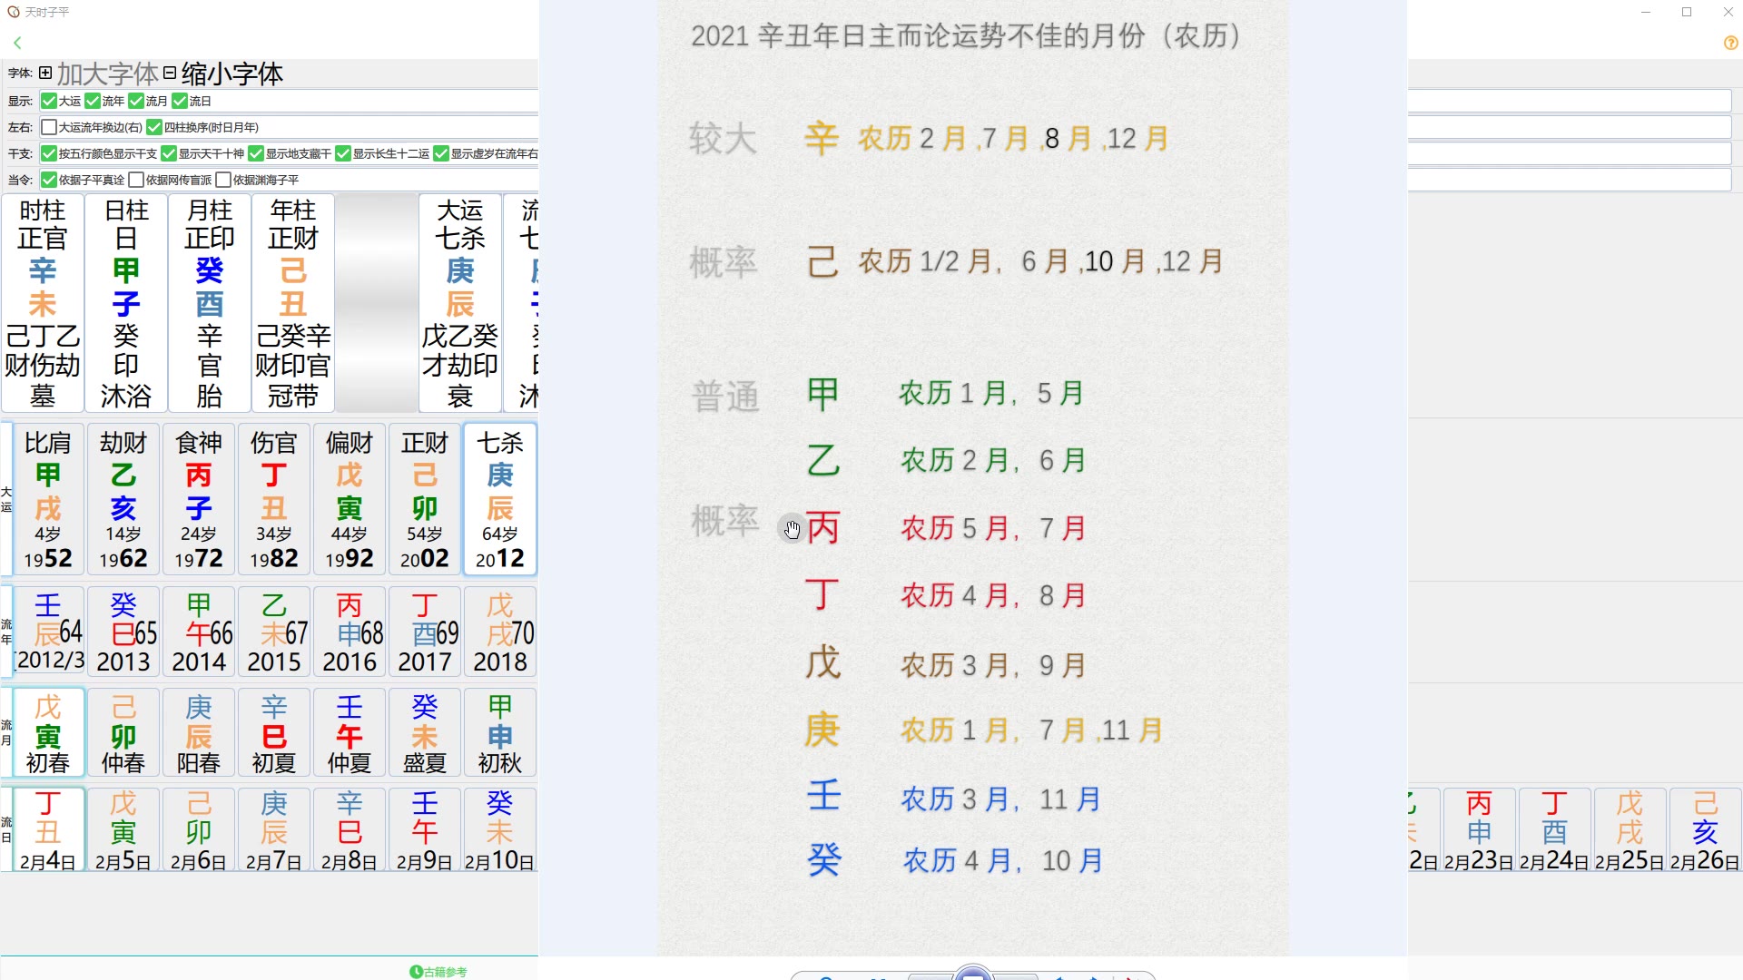Click the 古籍参考 clock icon

coord(416,972)
